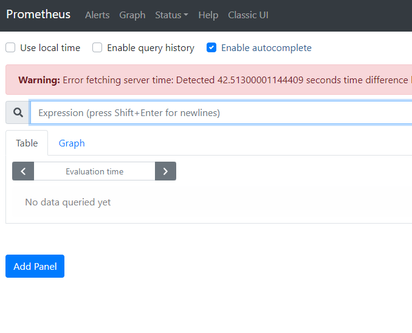Select the Table tab

click(x=27, y=143)
